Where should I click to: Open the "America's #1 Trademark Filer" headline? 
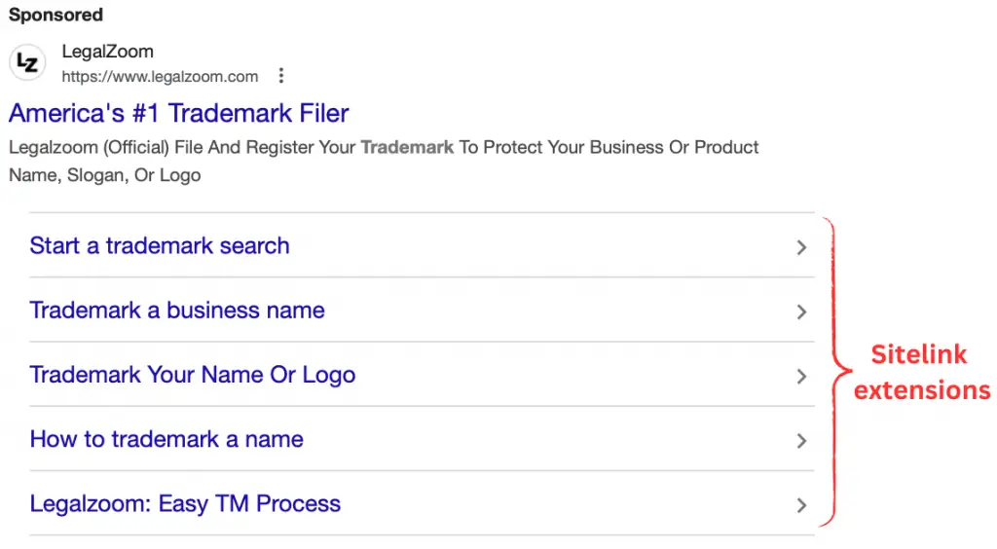(178, 113)
